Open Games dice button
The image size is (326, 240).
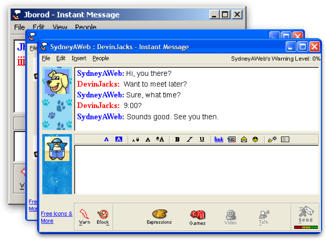(x=198, y=217)
